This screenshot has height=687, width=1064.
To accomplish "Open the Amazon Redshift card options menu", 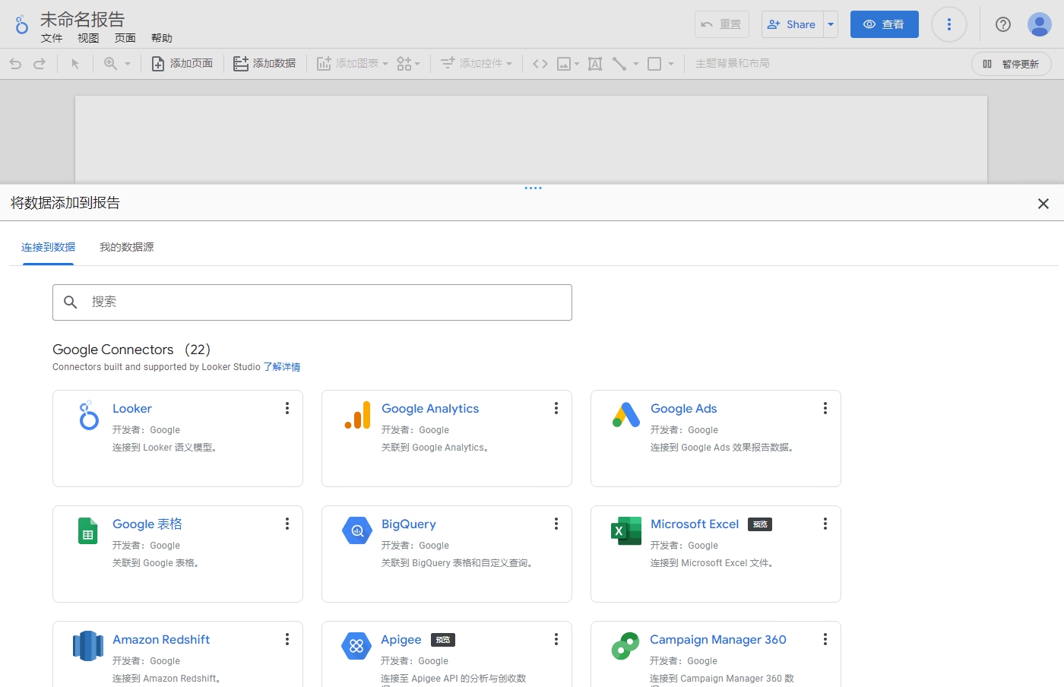I will [x=287, y=639].
